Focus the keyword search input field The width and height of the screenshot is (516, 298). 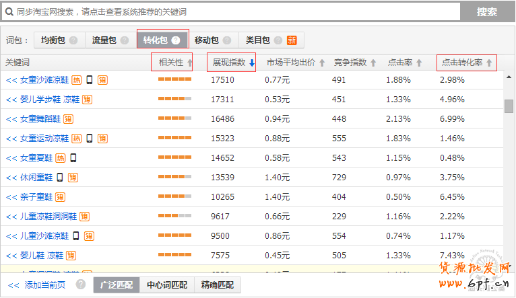(229, 12)
